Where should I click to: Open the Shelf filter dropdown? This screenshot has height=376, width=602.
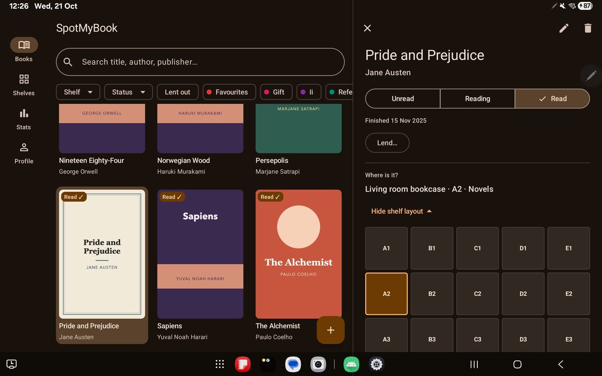point(78,92)
